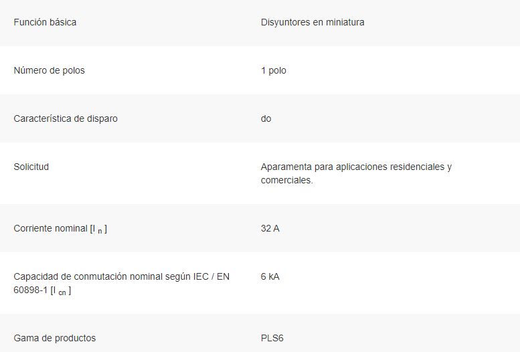
Task: Select the '32 A' current value
Action: tap(270, 228)
